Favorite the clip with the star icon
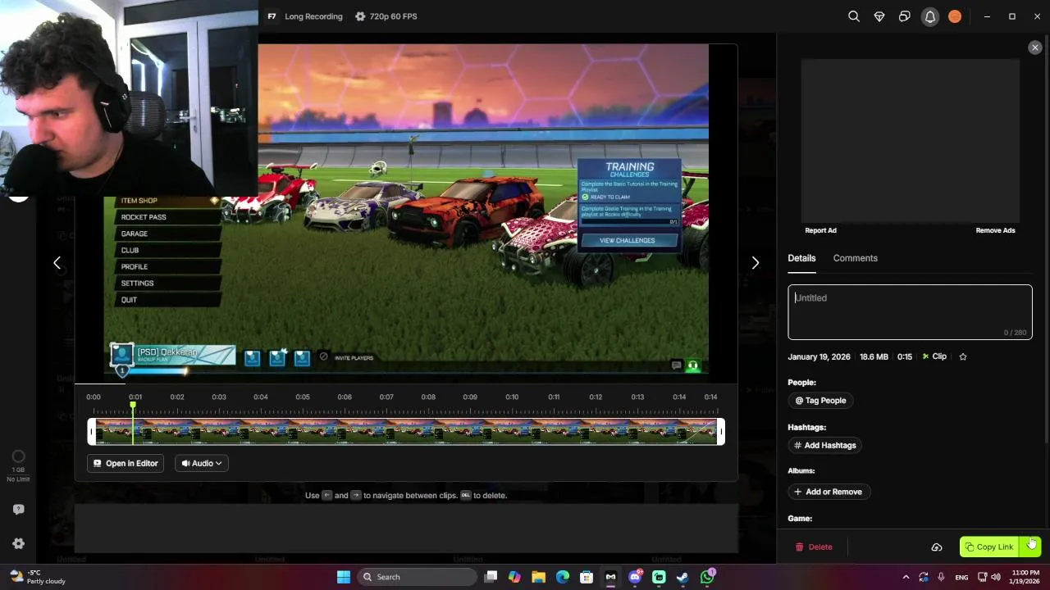 coord(963,356)
